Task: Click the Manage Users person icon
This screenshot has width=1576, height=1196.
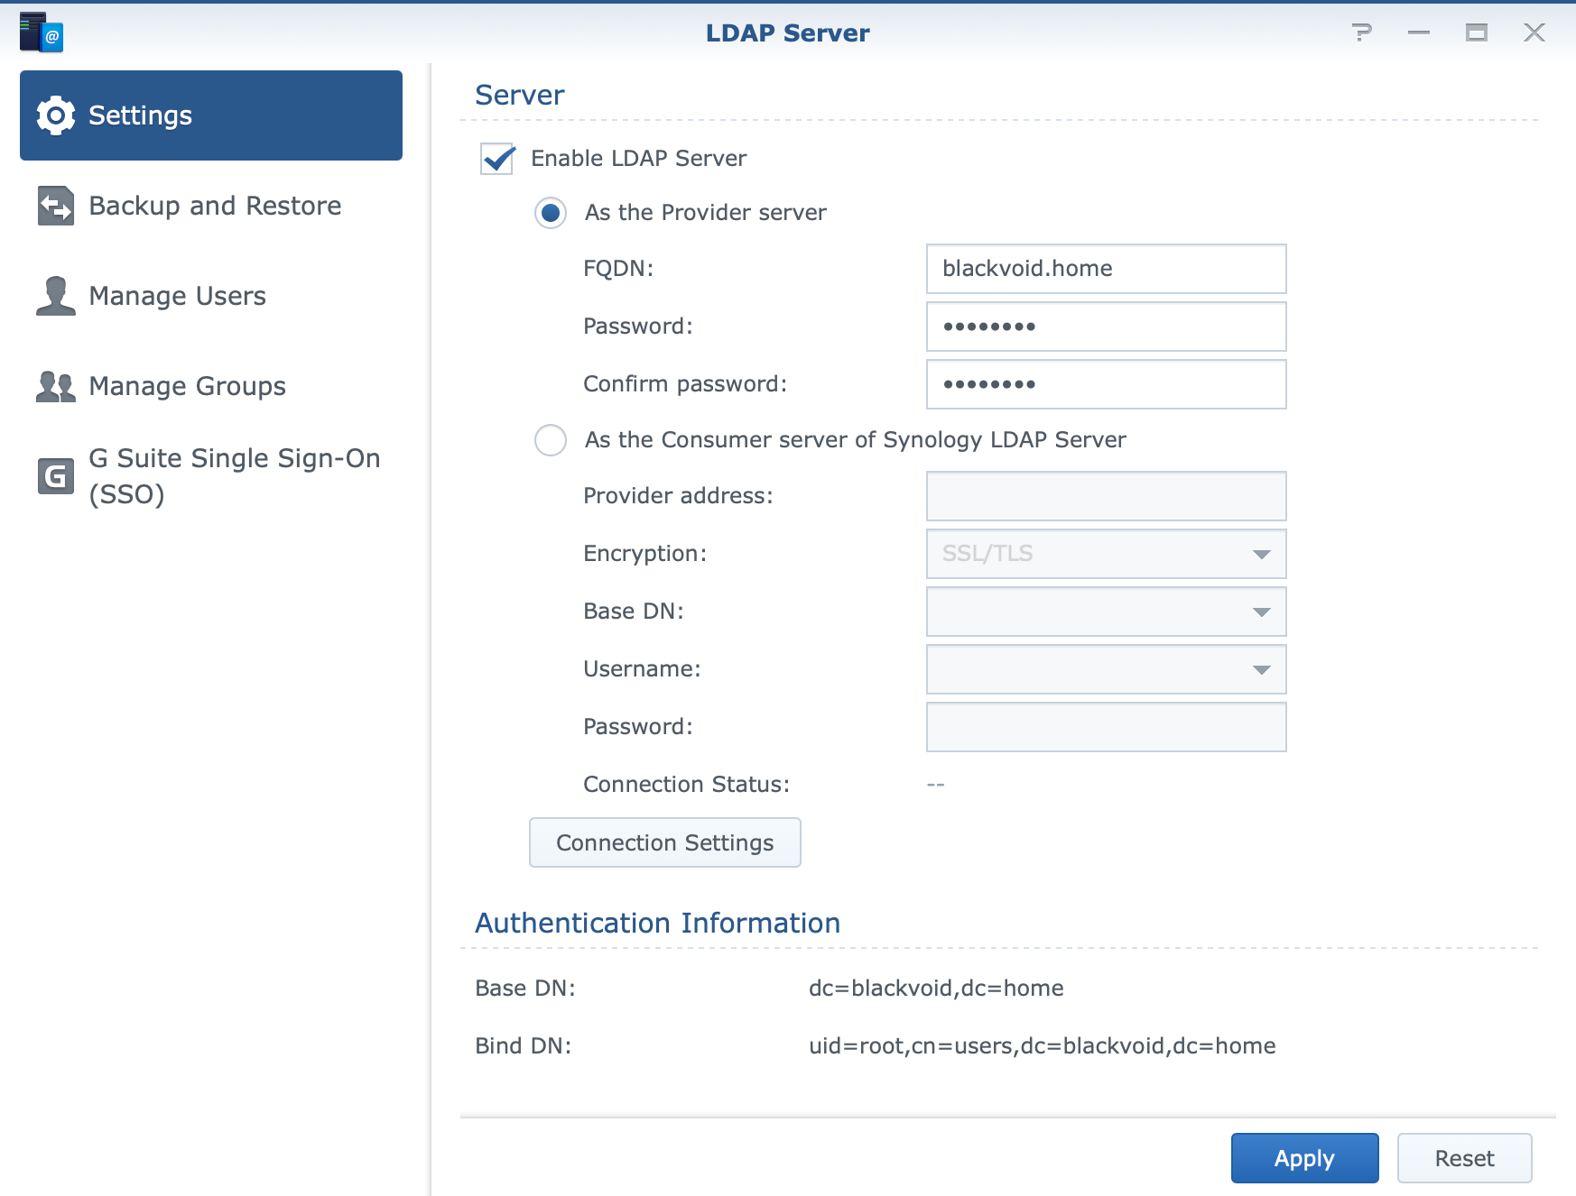Action: (56, 296)
